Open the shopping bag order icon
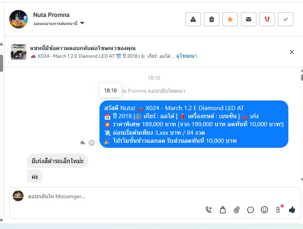 tap(223, 210)
